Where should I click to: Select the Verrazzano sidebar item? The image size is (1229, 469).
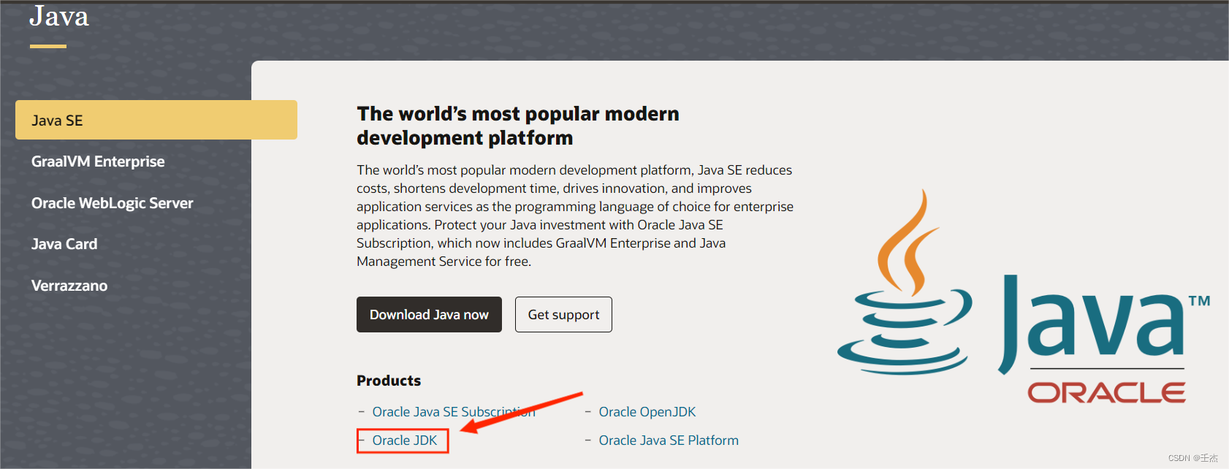[x=69, y=286]
